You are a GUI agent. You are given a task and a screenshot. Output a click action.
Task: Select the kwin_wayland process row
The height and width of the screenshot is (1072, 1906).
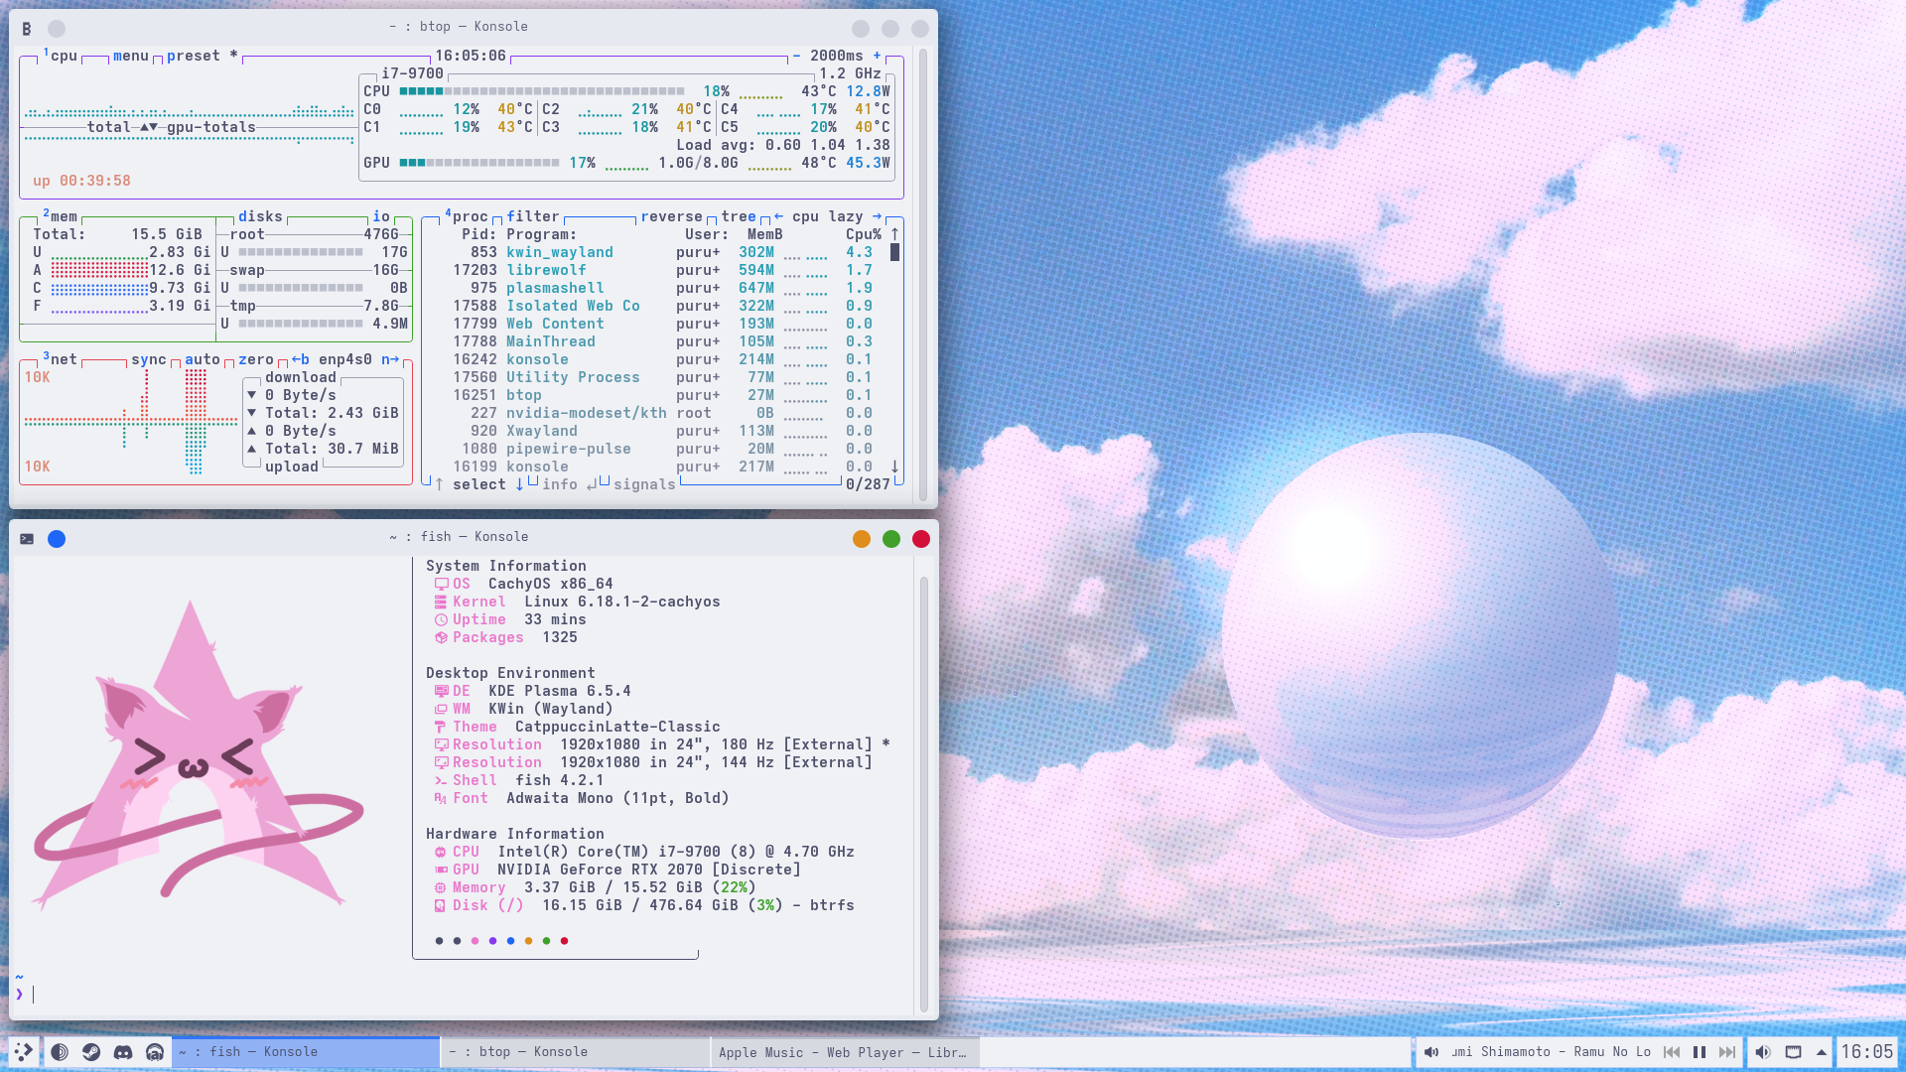coord(559,252)
